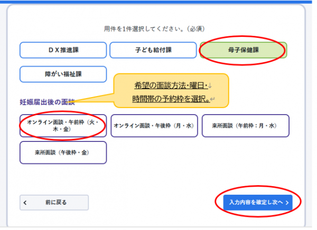The image size is (317, 230).
Task: Click the 妊娠届出後の面談 section heading
Action: pos(47,102)
